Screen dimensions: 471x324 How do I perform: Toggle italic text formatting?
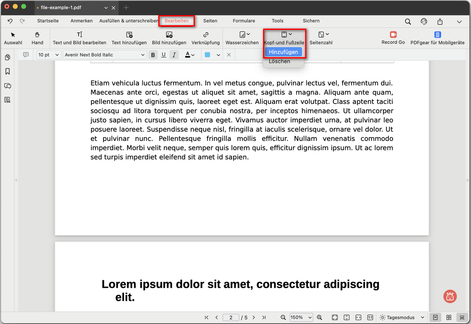coord(174,55)
